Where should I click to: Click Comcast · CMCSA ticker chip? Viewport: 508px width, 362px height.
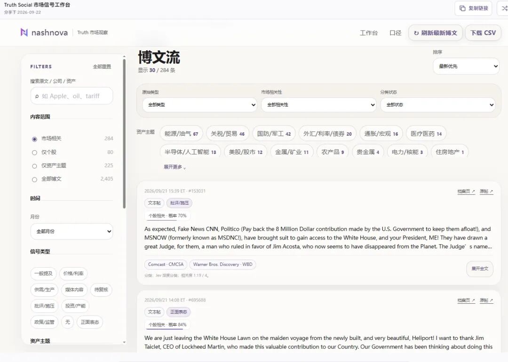click(166, 264)
